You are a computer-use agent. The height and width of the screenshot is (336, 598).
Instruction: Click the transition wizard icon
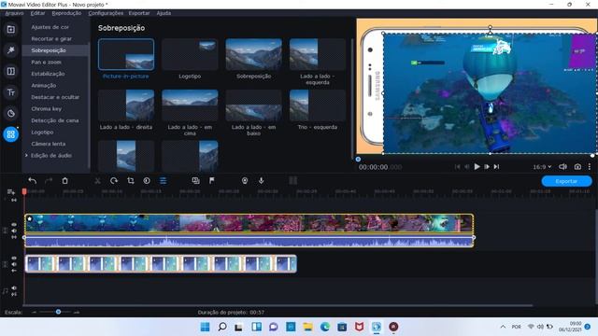[195, 180]
